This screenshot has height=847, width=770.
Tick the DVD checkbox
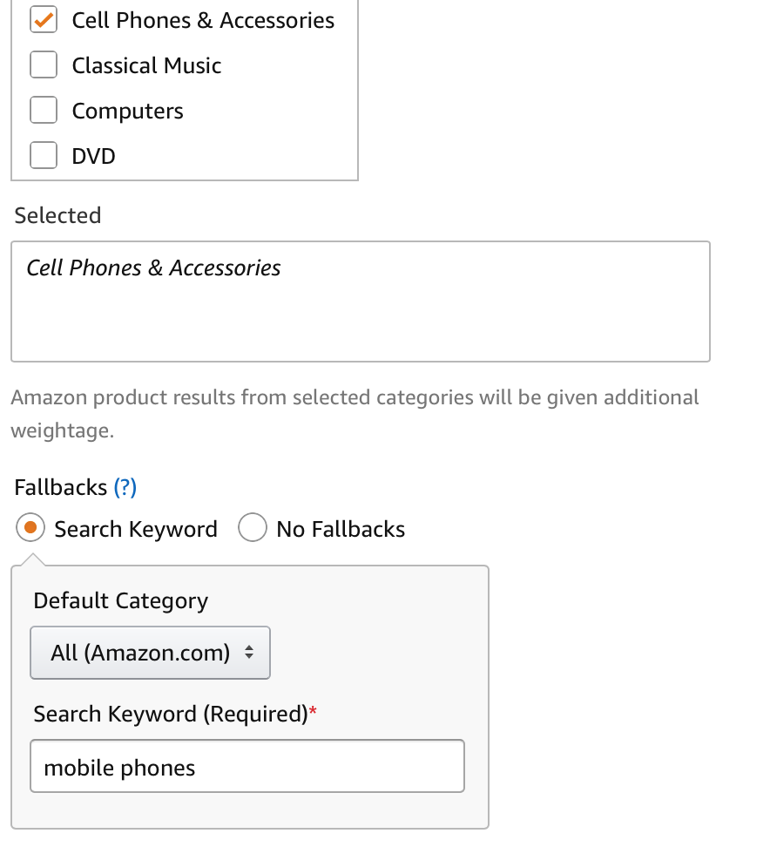44,156
